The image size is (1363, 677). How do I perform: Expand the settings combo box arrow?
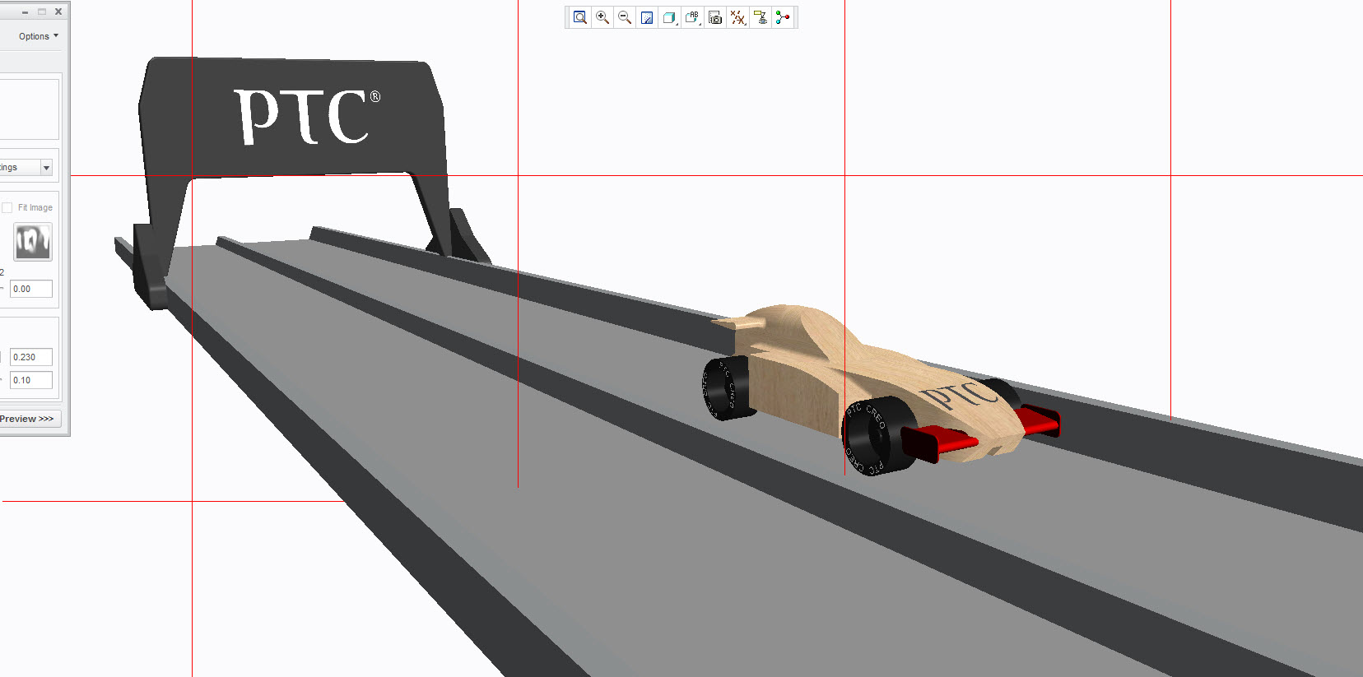[x=46, y=168]
